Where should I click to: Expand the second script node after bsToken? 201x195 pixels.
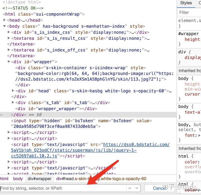9,138
